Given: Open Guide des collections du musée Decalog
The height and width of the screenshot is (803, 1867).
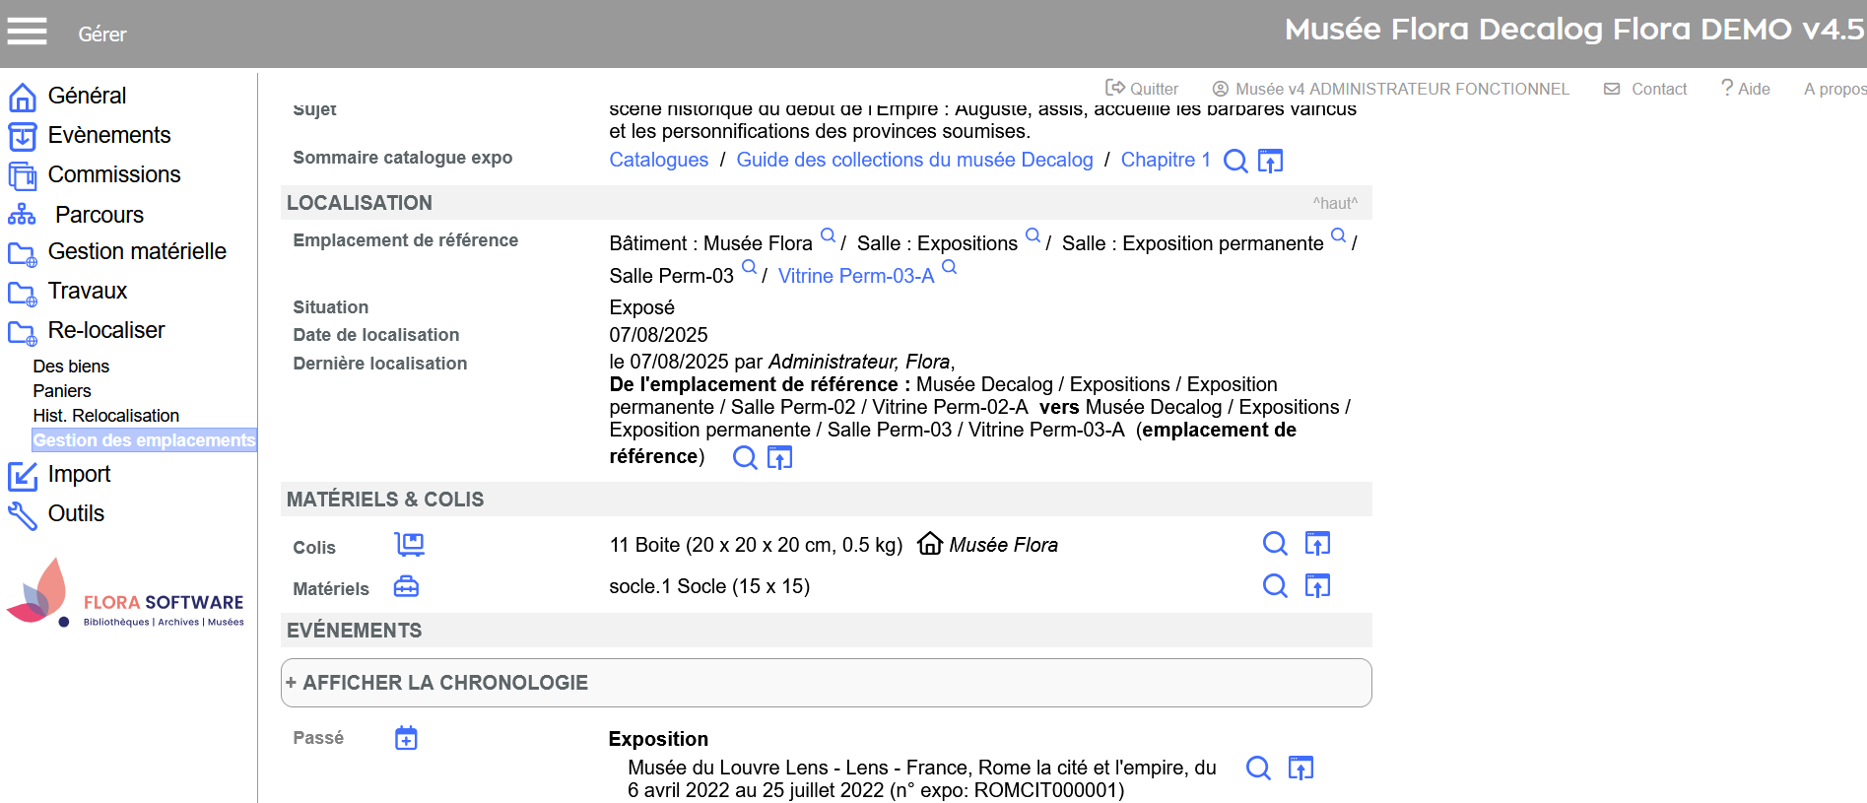Looking at the screenshot, I should (x=914, y=160).
